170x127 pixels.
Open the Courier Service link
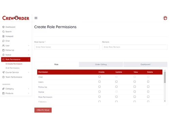[12, 72]
